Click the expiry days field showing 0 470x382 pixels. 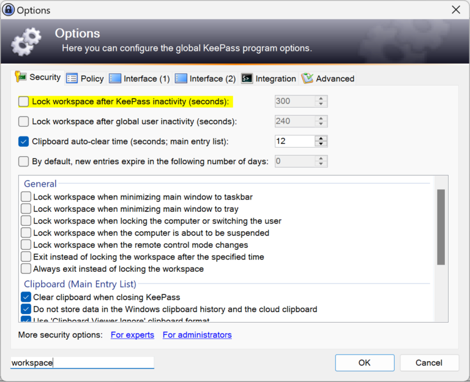294,162
